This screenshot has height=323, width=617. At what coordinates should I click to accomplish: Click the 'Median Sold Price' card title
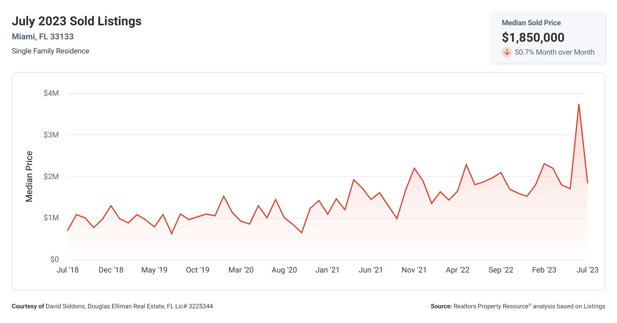point(531,23)
